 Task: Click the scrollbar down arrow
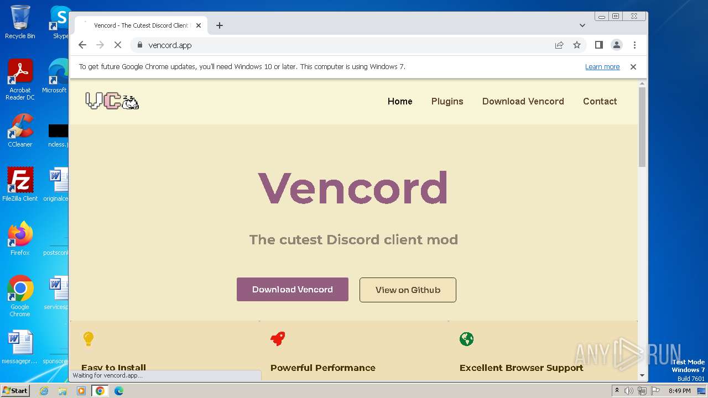tap(642, 375)
